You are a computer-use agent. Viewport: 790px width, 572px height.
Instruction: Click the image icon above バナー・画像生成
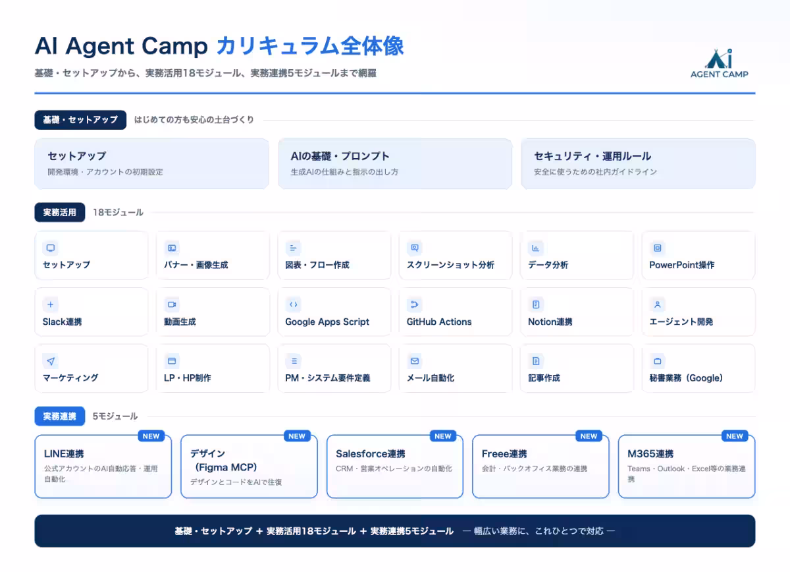(x=172, y=248)
